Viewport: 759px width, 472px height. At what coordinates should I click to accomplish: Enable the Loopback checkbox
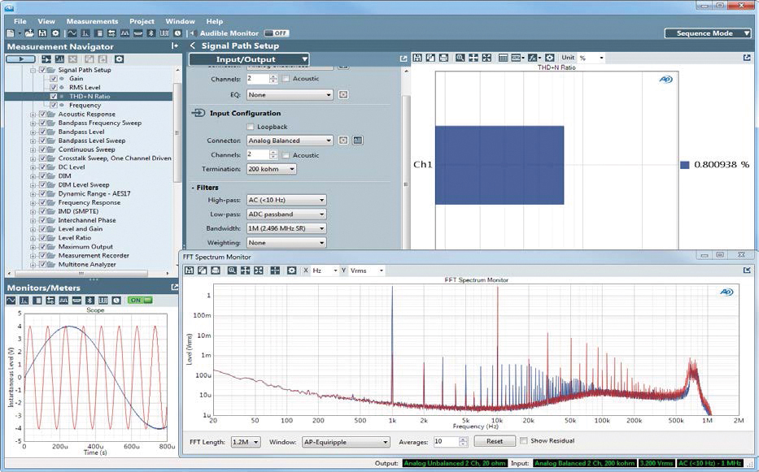(x=251, y=127)
